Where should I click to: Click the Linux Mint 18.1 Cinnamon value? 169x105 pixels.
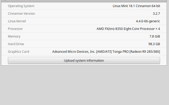pyautogui.click(x=128, y=6)
